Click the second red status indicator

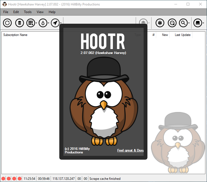[9, 178]
